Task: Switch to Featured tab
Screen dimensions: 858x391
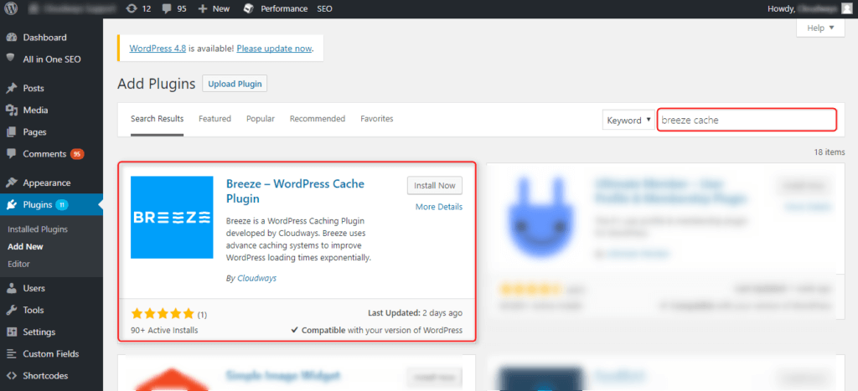Action: coord(214,119)
